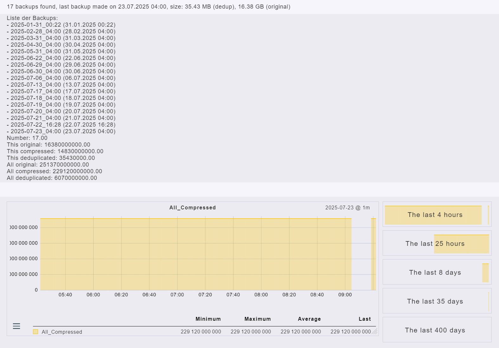Click the All_Compressed graph title

(x=192, y=208)
